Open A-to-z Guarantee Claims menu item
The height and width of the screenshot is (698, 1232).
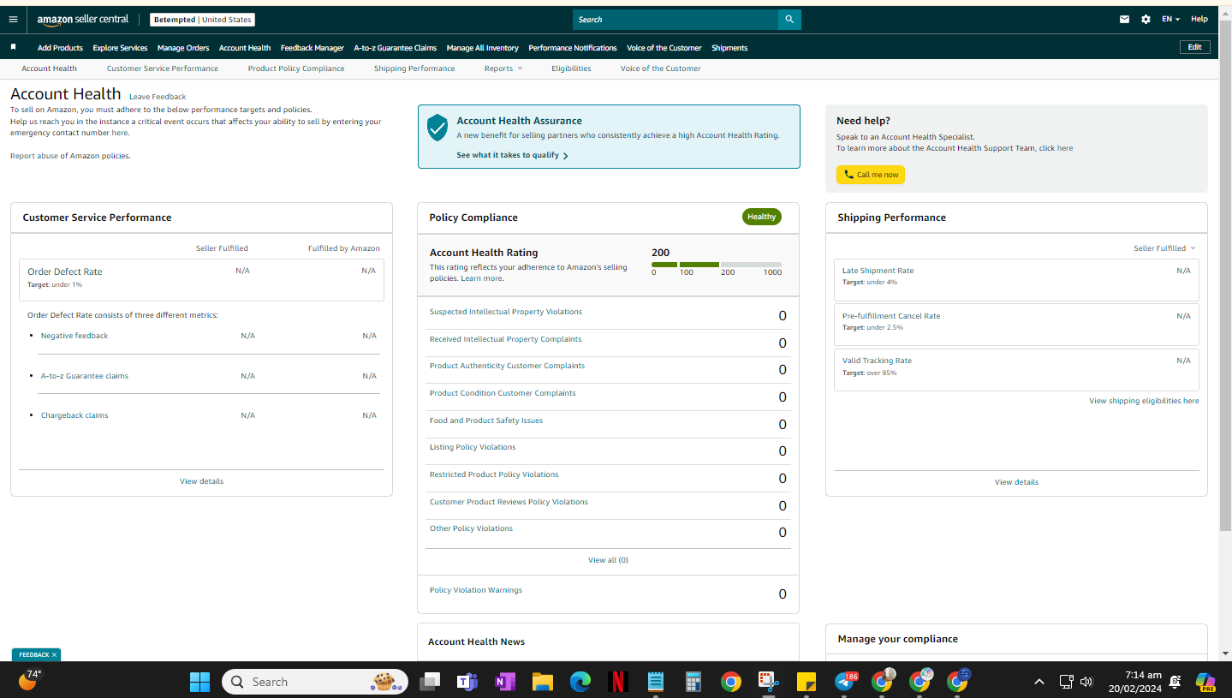click(x=395, y=48)
